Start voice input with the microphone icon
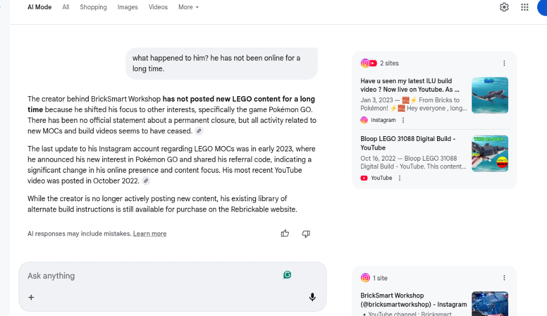 tap(312, 297)
